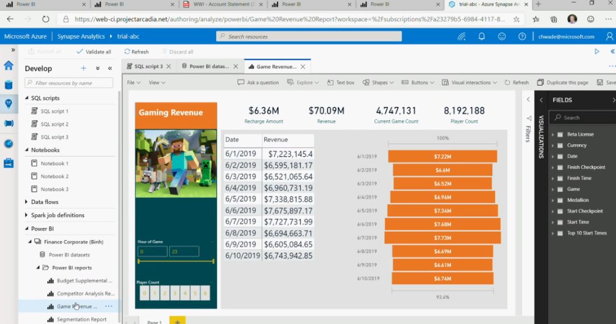Screen dimensions: 616x324
Task: Reload the browser page
Action: (46, 19)
